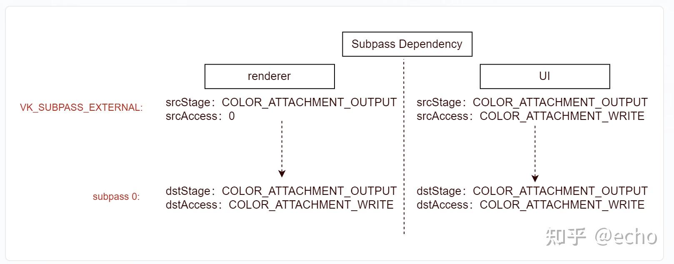The width and height of the screenshot is (674, 264).
Task: Click the VK_SUBPASS_EXTERNAL red label
Action: (x=81, y=107)
